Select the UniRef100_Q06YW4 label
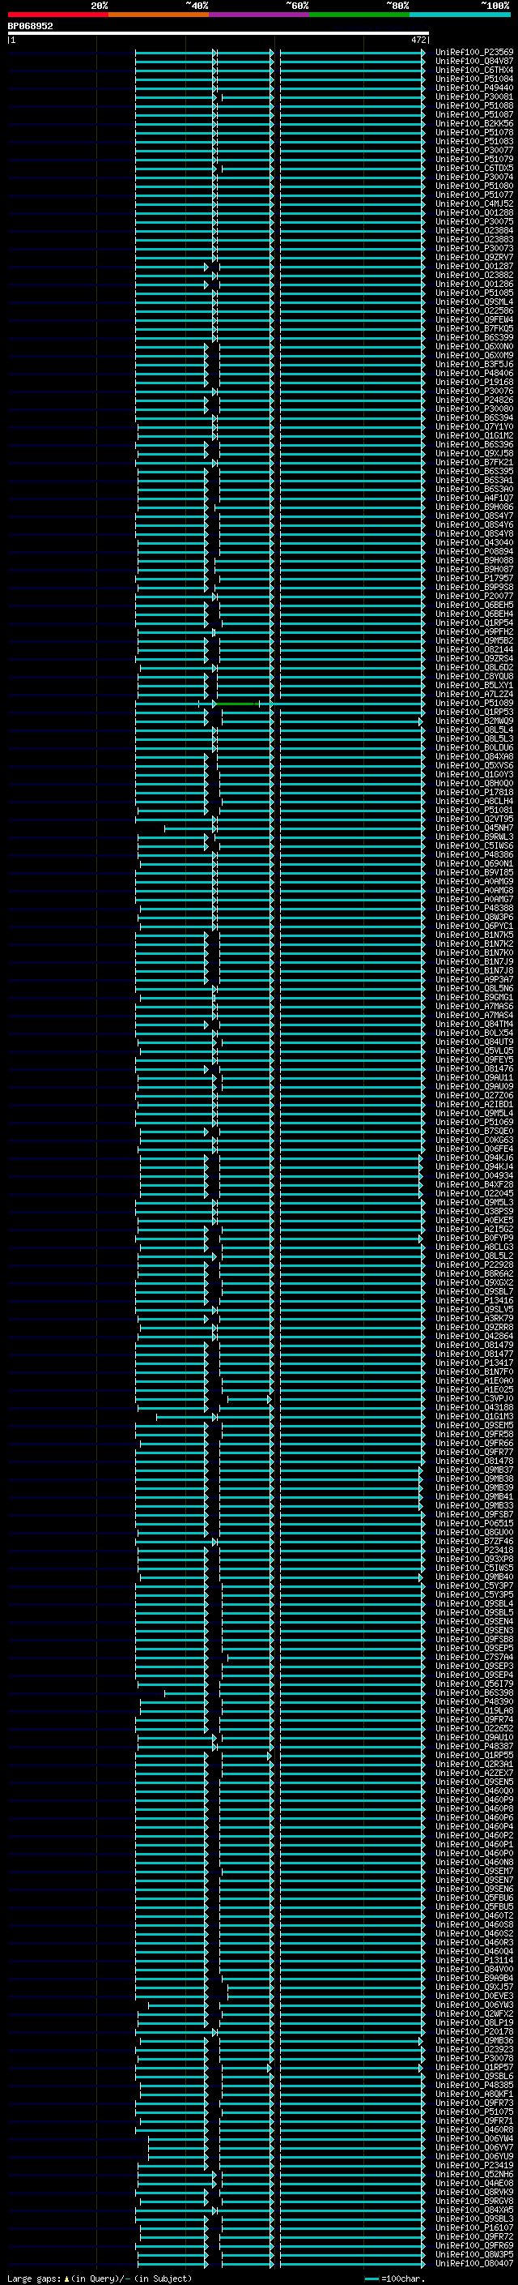 (474, 2138)
